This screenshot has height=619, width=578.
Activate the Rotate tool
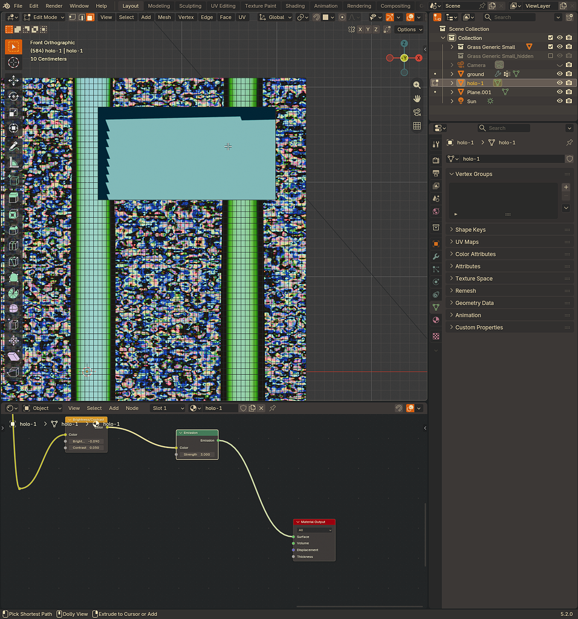click(x=13, y=96)
